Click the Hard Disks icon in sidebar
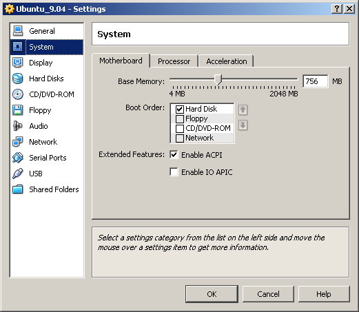Viewport: 359px width, 312px height. pyautogui.click(x=18, y=79)
